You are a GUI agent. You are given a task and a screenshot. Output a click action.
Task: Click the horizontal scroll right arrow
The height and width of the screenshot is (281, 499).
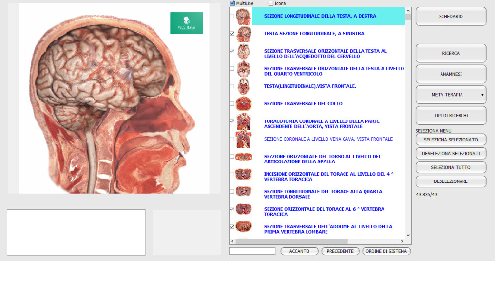[x=402, y=241]
